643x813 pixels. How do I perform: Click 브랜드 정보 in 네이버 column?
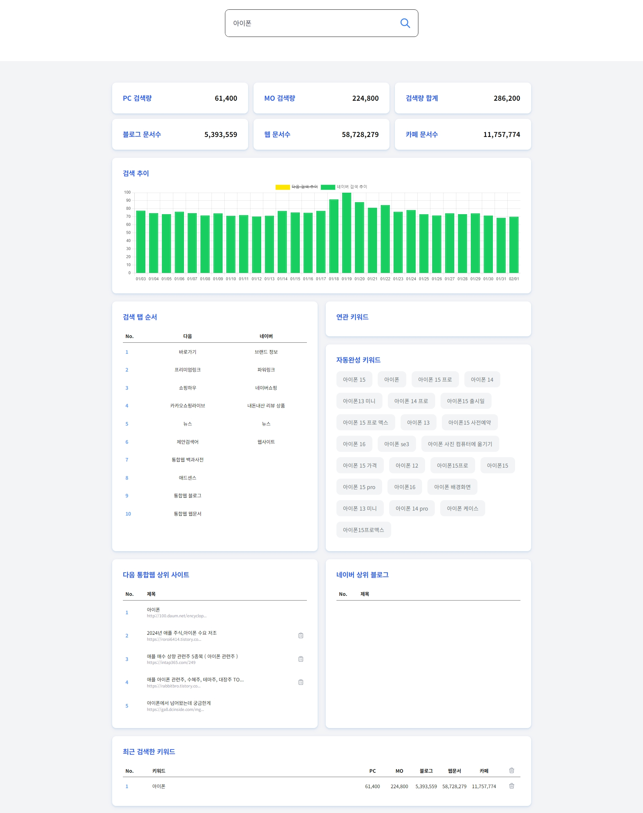266,352
